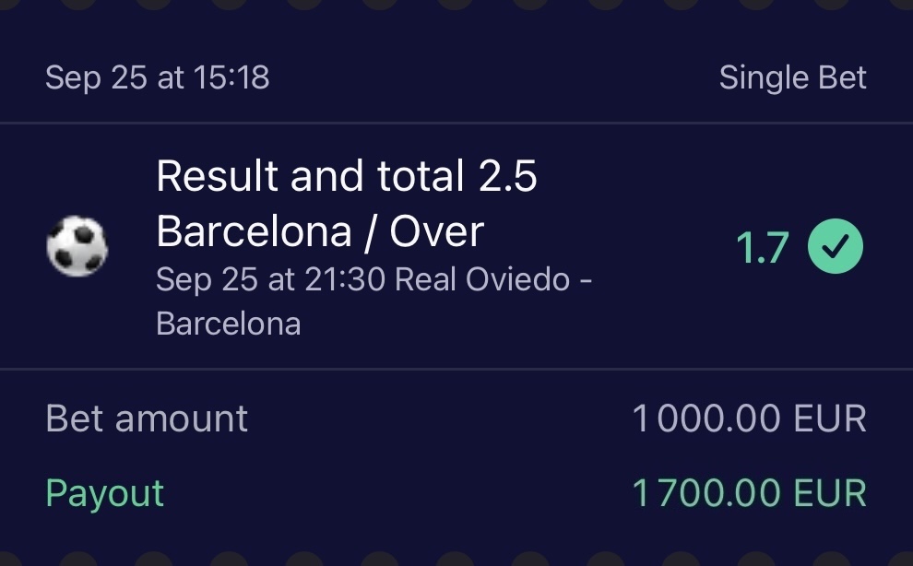This screenshot has width=913, height=566.
Task: Select the Barcelona / Over outcome text
Action: coord(320,230)
